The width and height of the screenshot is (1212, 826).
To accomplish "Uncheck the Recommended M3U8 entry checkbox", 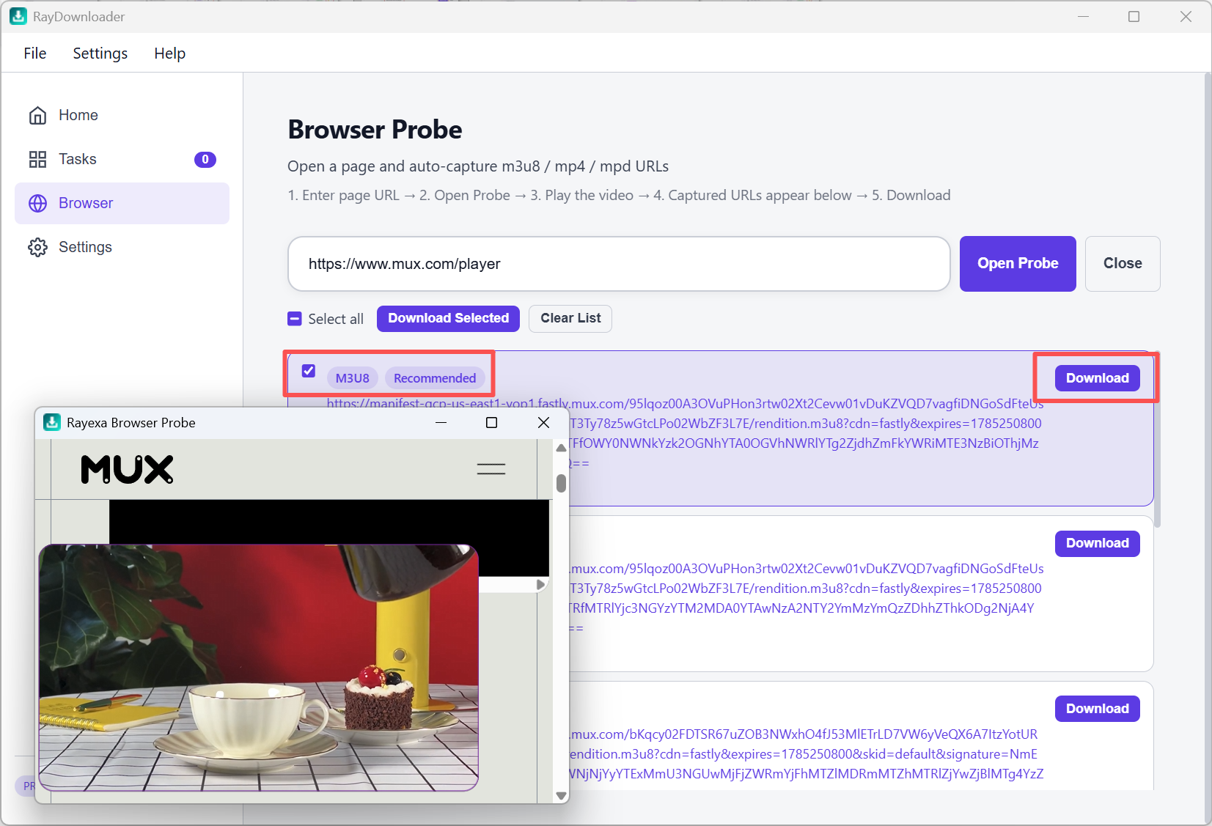I will [x=309, y=371].
